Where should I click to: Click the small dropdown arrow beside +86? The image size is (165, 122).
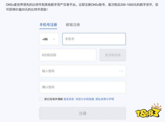pos(54,39)
